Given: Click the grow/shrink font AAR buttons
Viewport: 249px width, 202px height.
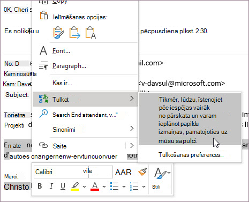Looking at the screenshot, I should (123, 173).
